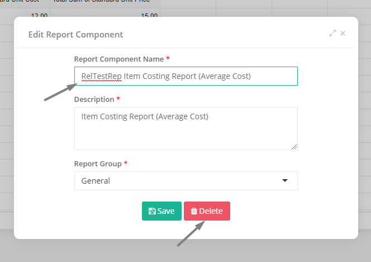Click inside the Description text area
The width and height of the screenshot is (371, 262).
click(186, 129)
